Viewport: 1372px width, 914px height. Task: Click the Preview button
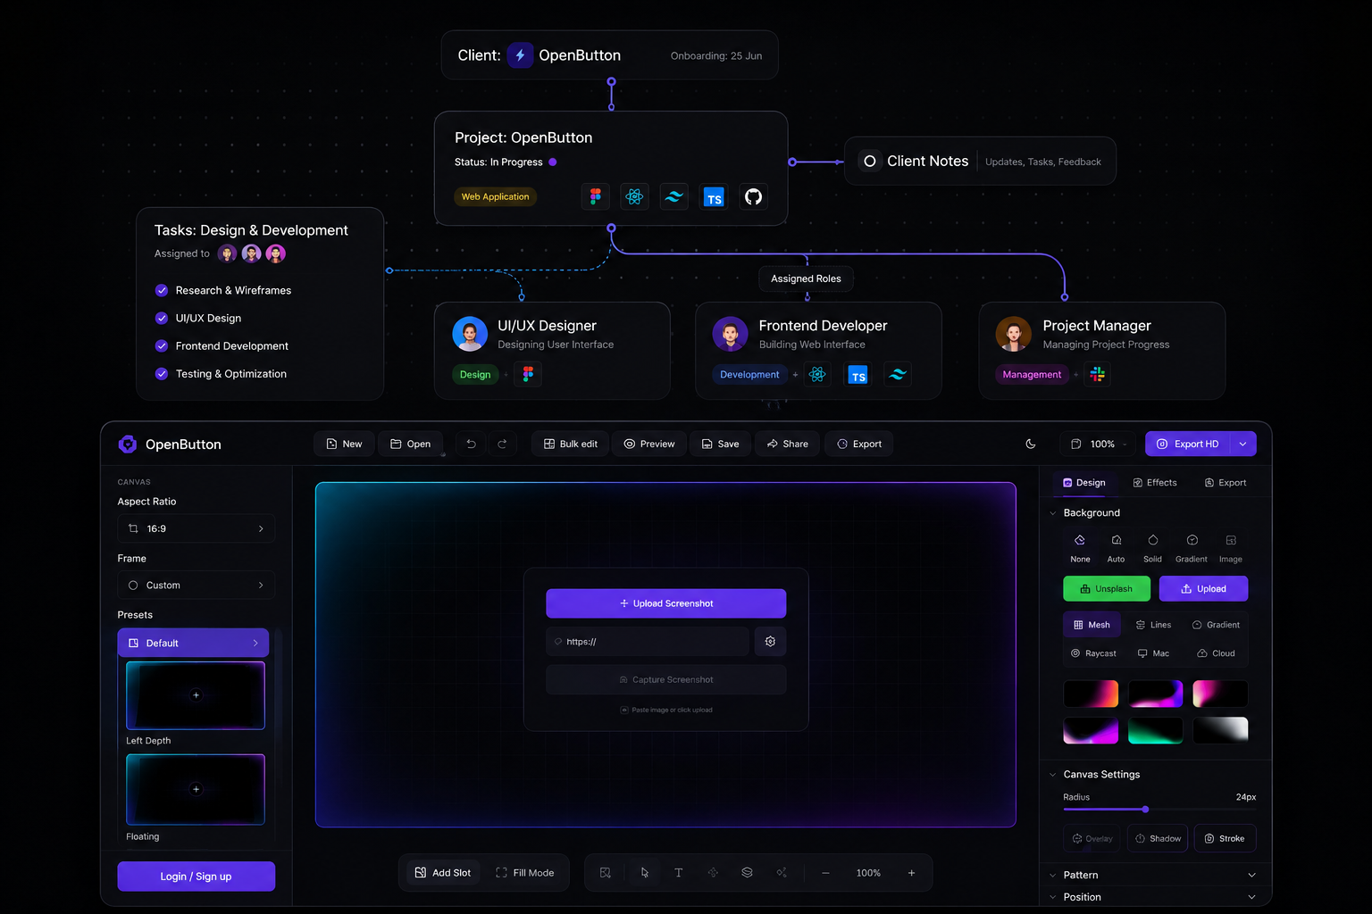click(649, 444)
